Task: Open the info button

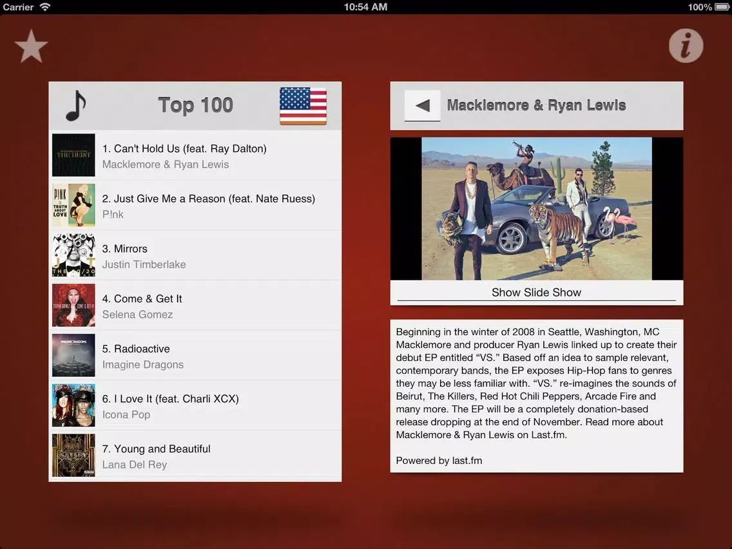Action: coord(686,46)
